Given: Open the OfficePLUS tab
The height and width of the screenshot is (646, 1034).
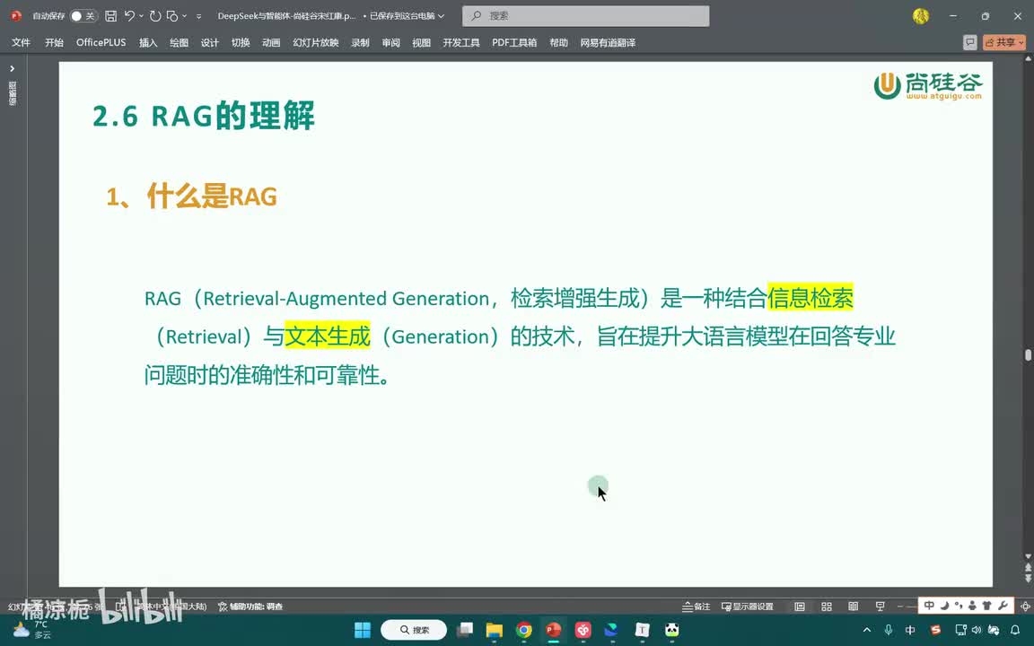Looking at the screenshot, I should pos(101,42).
